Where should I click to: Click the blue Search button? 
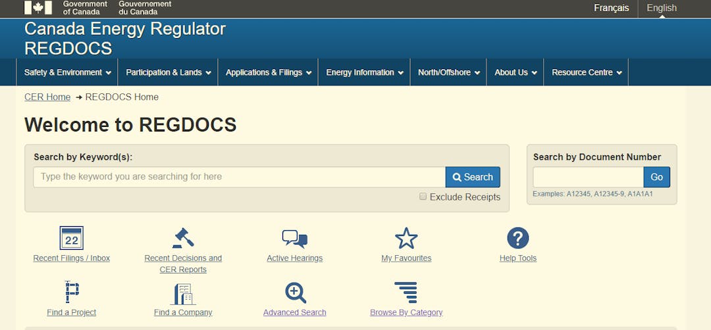tap(473, 177)
